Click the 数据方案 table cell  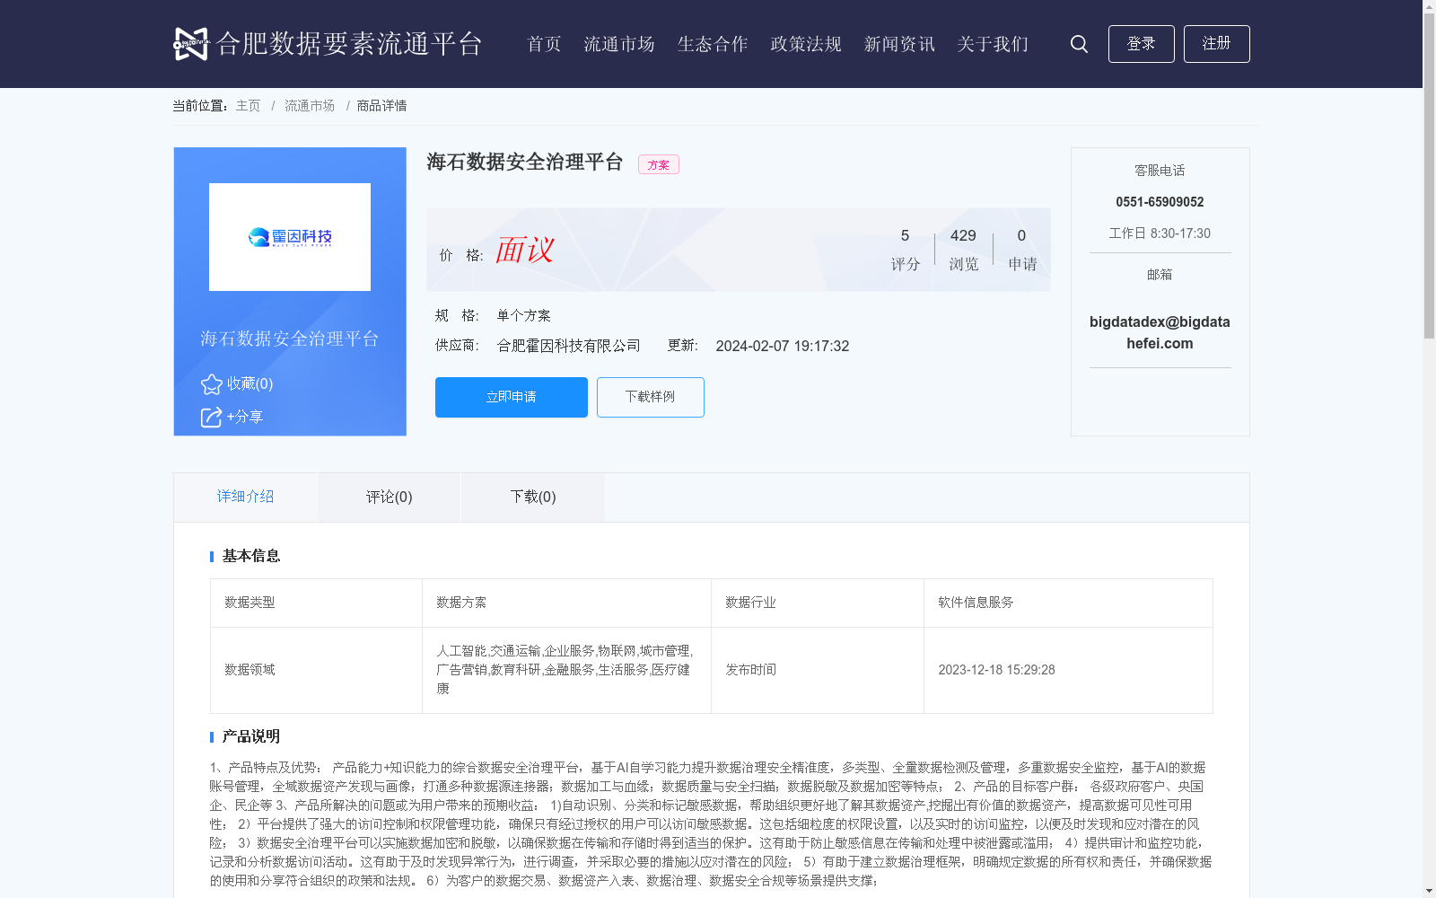(566, 603)
